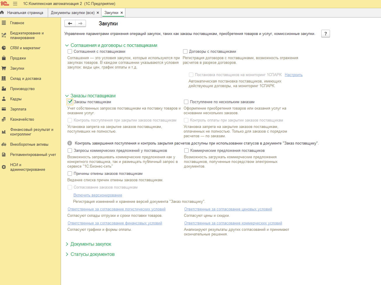Close the Документы закупки (все) tab
The image size is (381, 285).
pos(98,13)
